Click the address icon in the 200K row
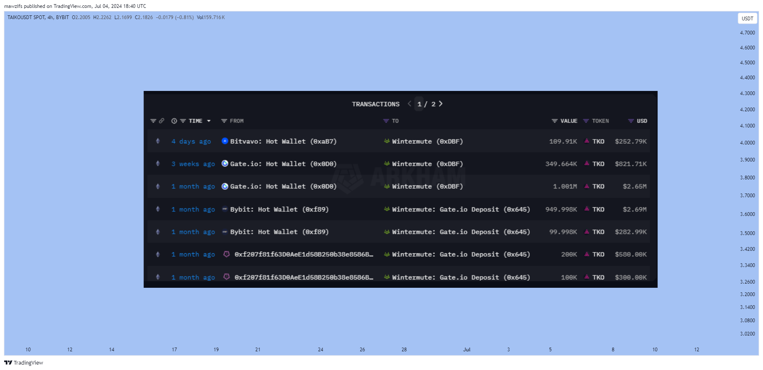 click(x=227, y=254)
